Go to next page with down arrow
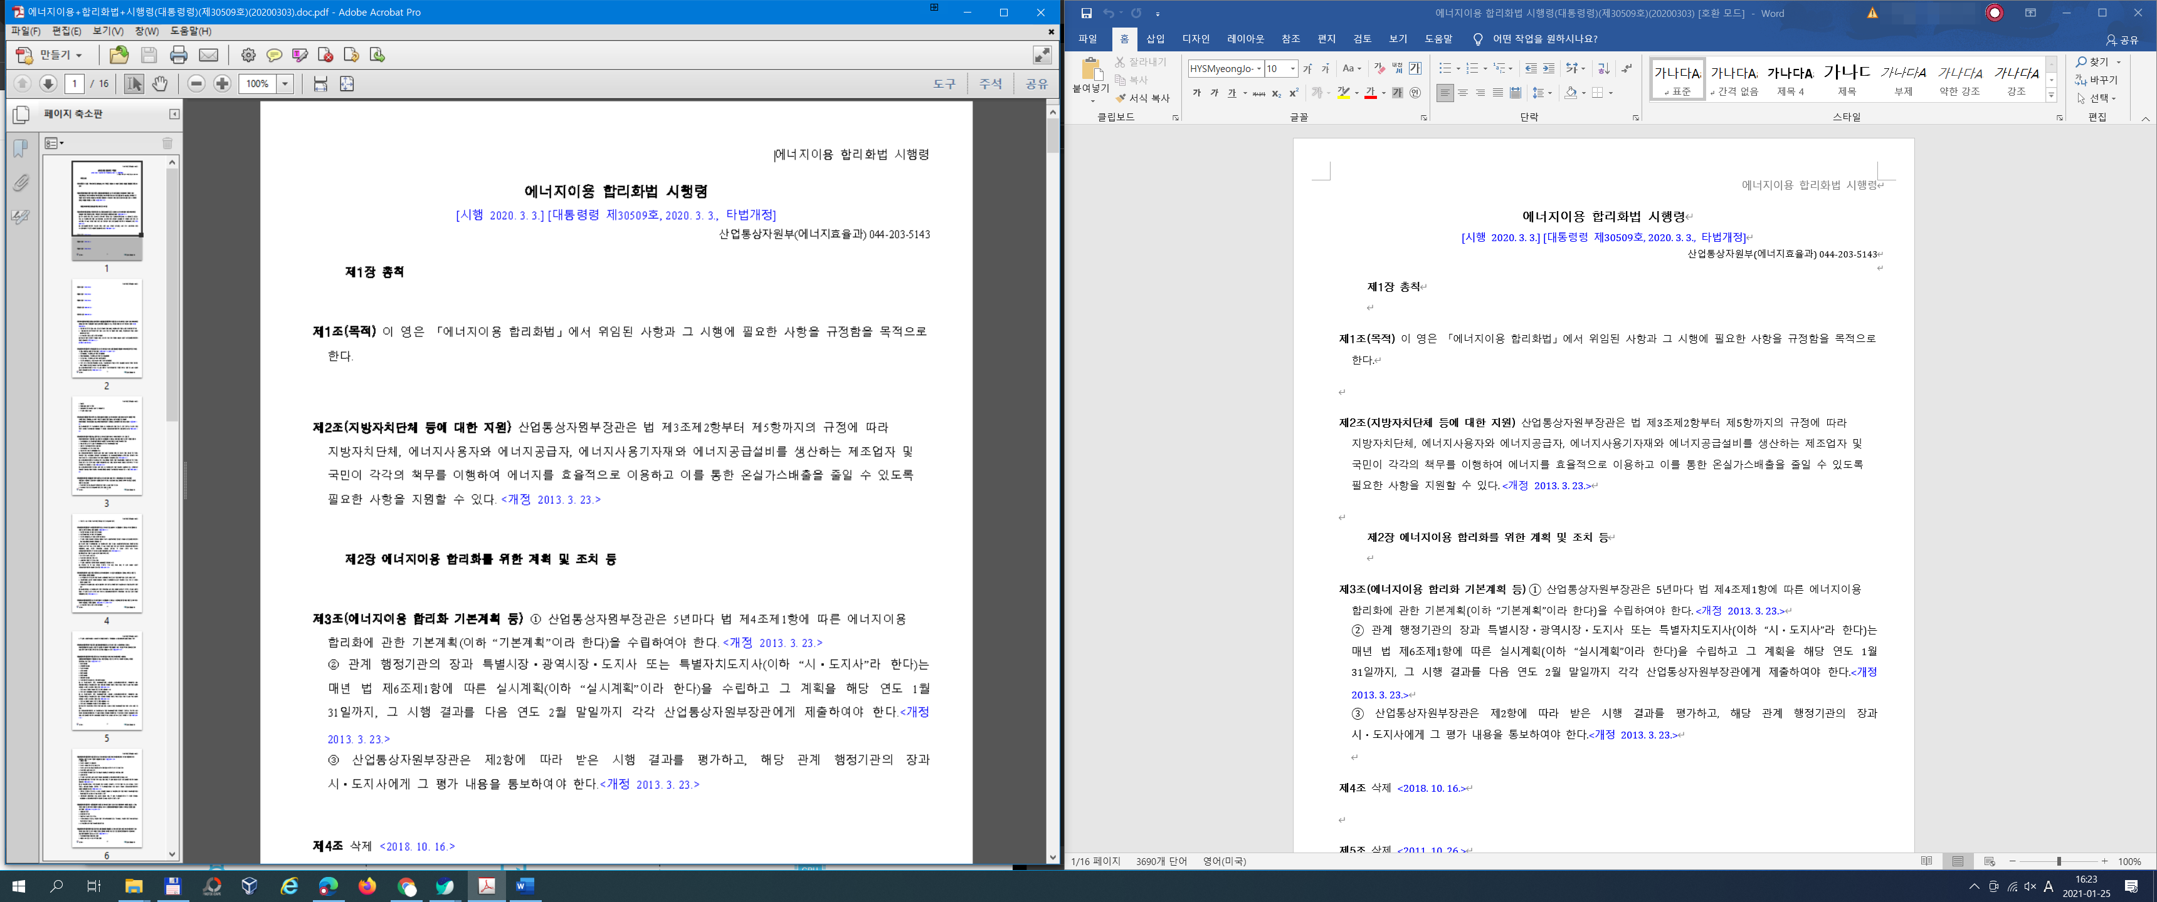Viewport: 2157px width, 902px height. [48, 84]
